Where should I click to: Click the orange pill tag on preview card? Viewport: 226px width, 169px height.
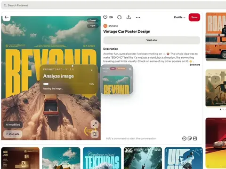[121, 69]
